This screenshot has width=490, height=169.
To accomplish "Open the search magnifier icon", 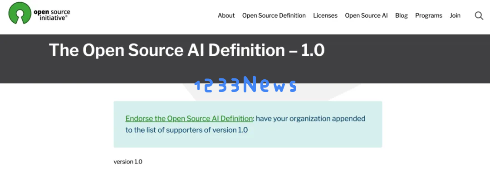I will (479, 15).
